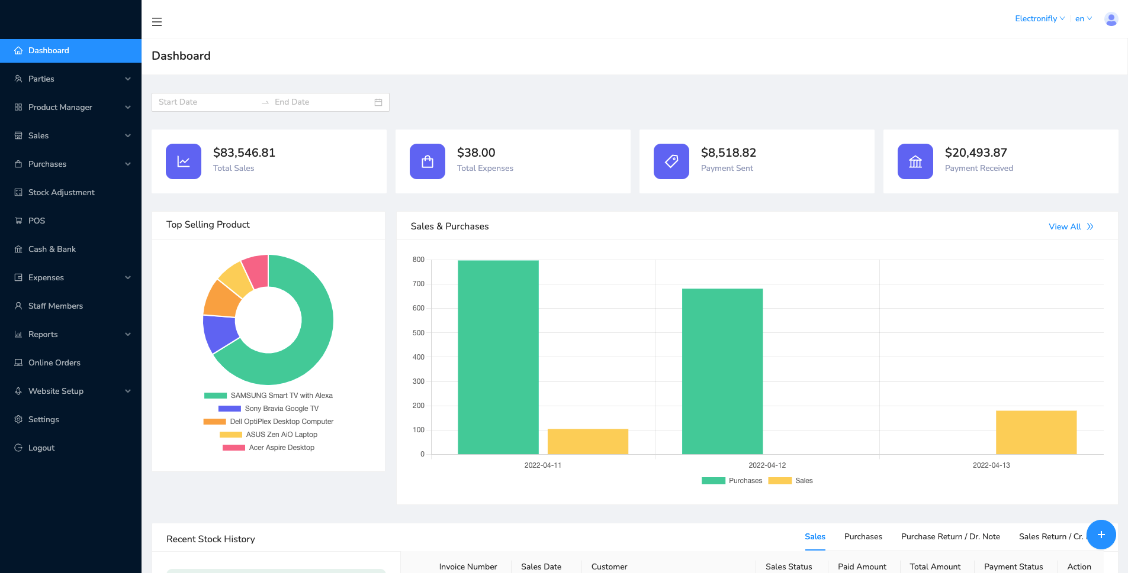
Task: Click the Payment Sent tag icon
Action: [x=671, y=161]
